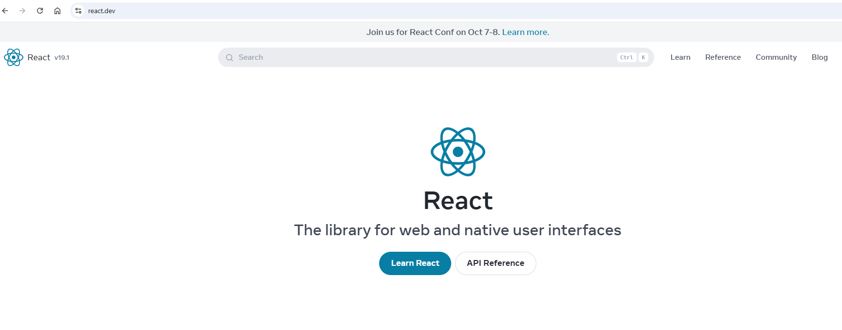Click the small React logo in header

coord(14,57)
